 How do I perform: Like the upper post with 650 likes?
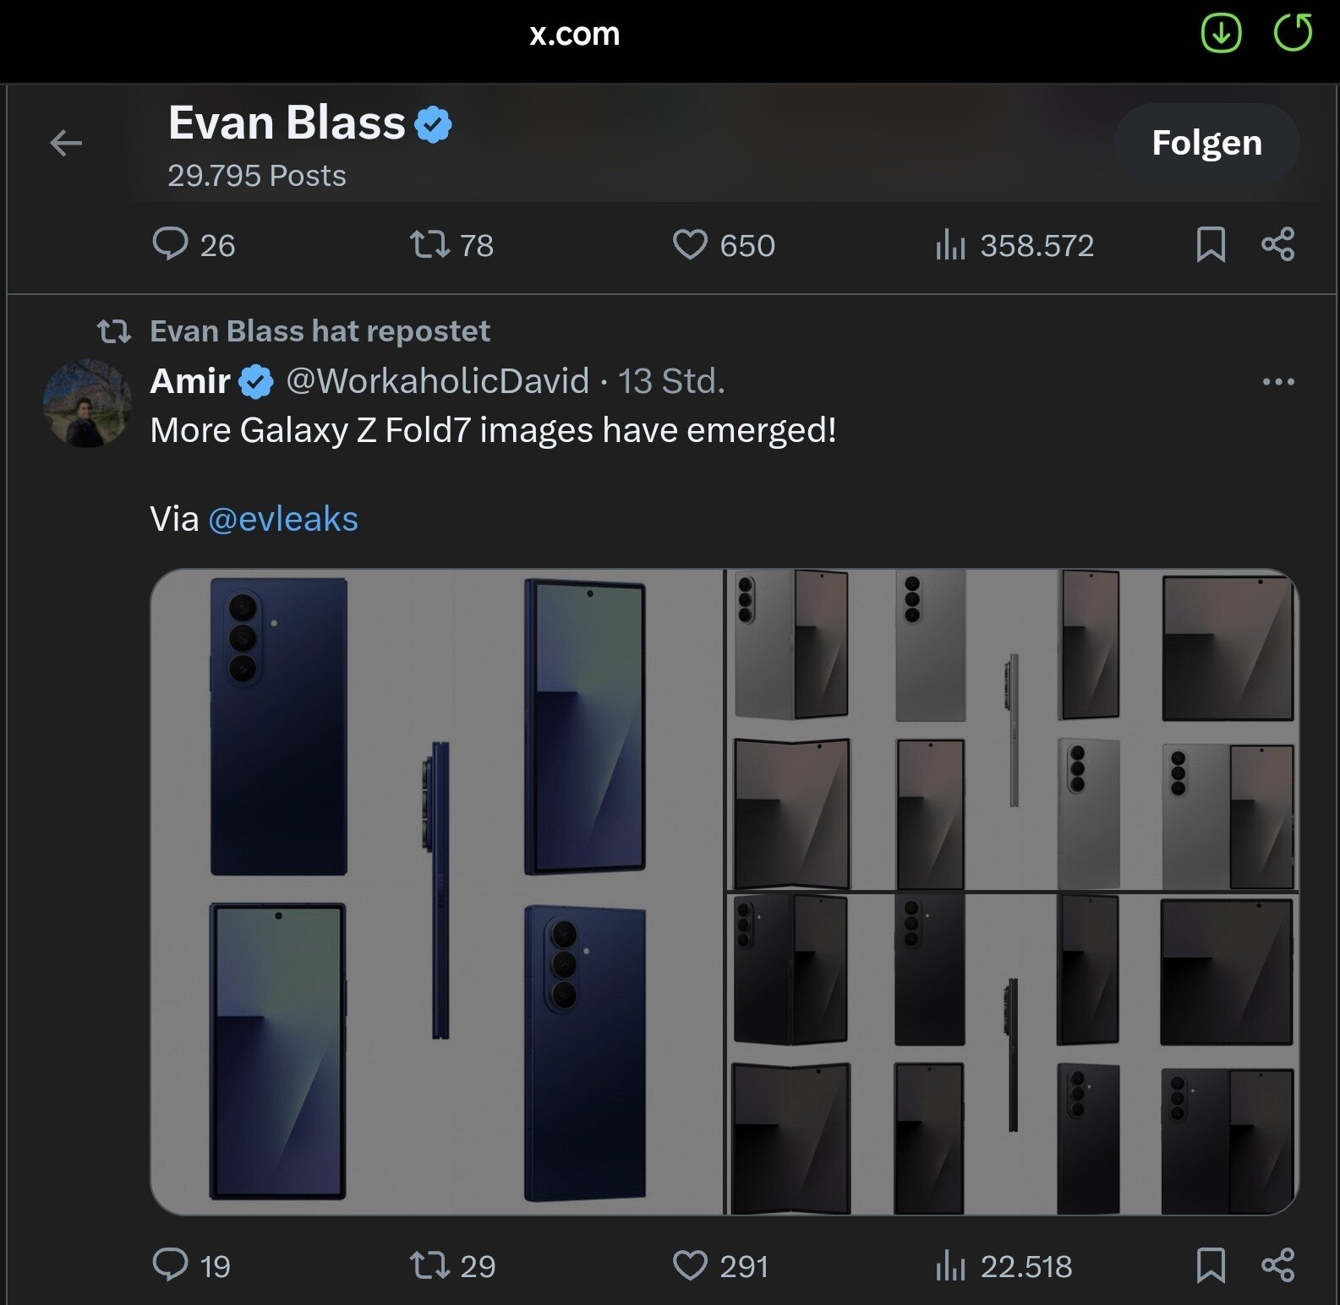tap(690, 244)
